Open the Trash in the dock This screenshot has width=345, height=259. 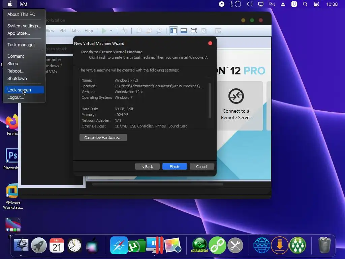324,245
